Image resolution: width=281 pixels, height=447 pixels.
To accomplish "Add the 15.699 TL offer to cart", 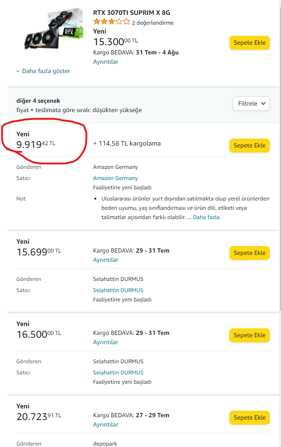I will coord(249,253).
